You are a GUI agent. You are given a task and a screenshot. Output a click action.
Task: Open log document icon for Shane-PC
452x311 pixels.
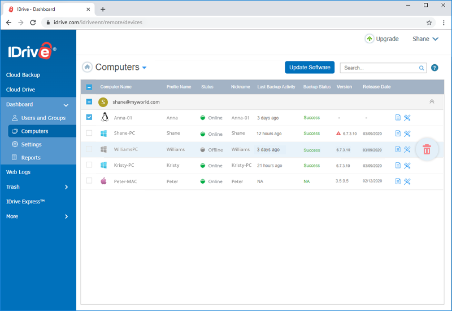(x=398, y=134)
